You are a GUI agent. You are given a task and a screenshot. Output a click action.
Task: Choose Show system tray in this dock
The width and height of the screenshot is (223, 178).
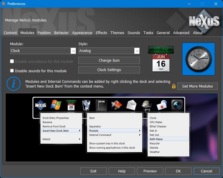pos(115,143)
